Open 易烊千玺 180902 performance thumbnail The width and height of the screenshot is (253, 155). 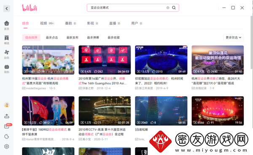click(x=48, y=111)
